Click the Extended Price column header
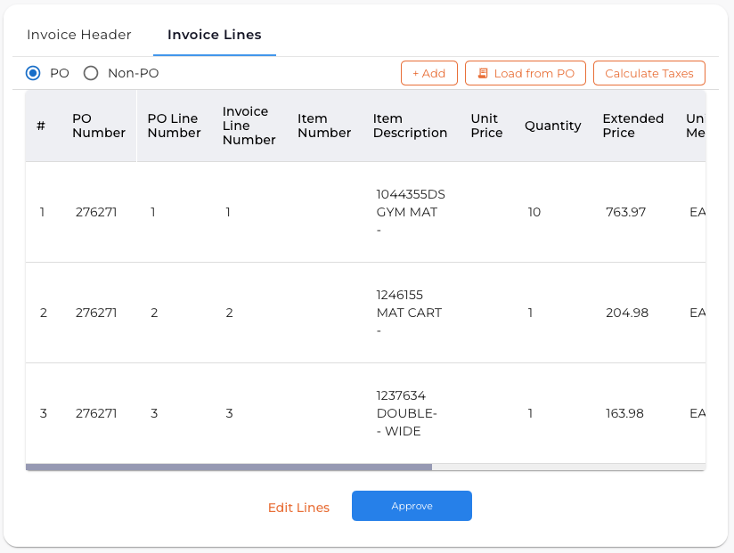Image resolution: width=734 pixels, height=553 pixels. click(x=632, y=126)
